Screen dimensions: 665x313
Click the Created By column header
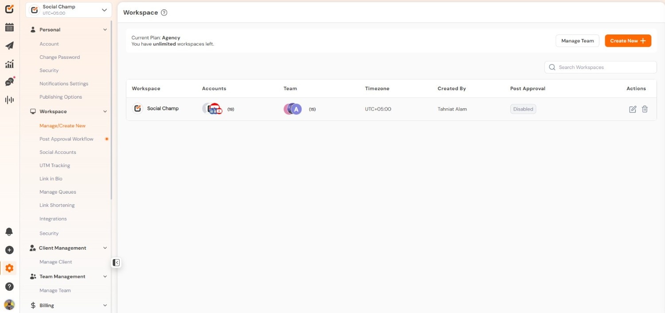452,88
